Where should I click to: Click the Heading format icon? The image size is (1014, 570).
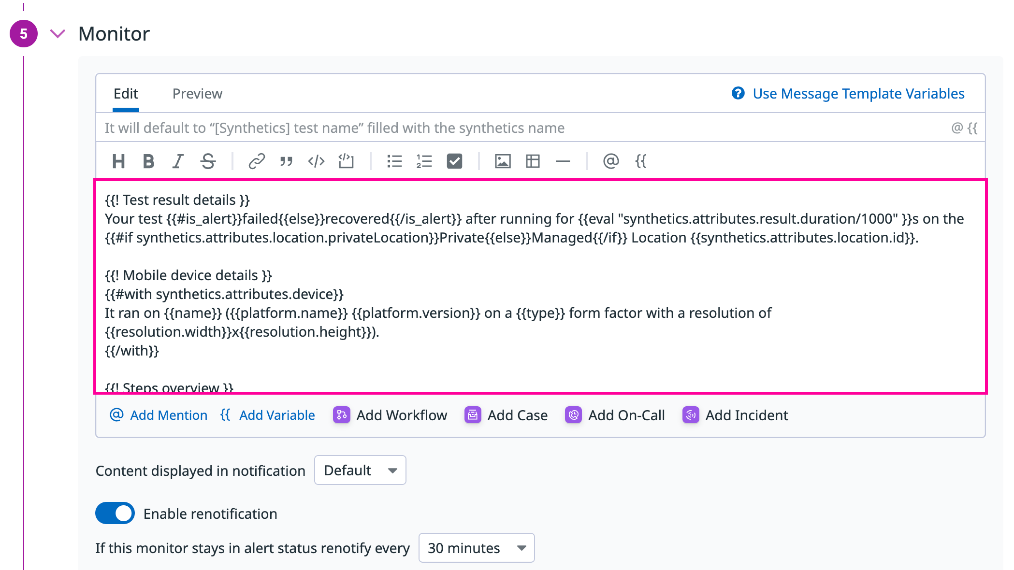118,161
